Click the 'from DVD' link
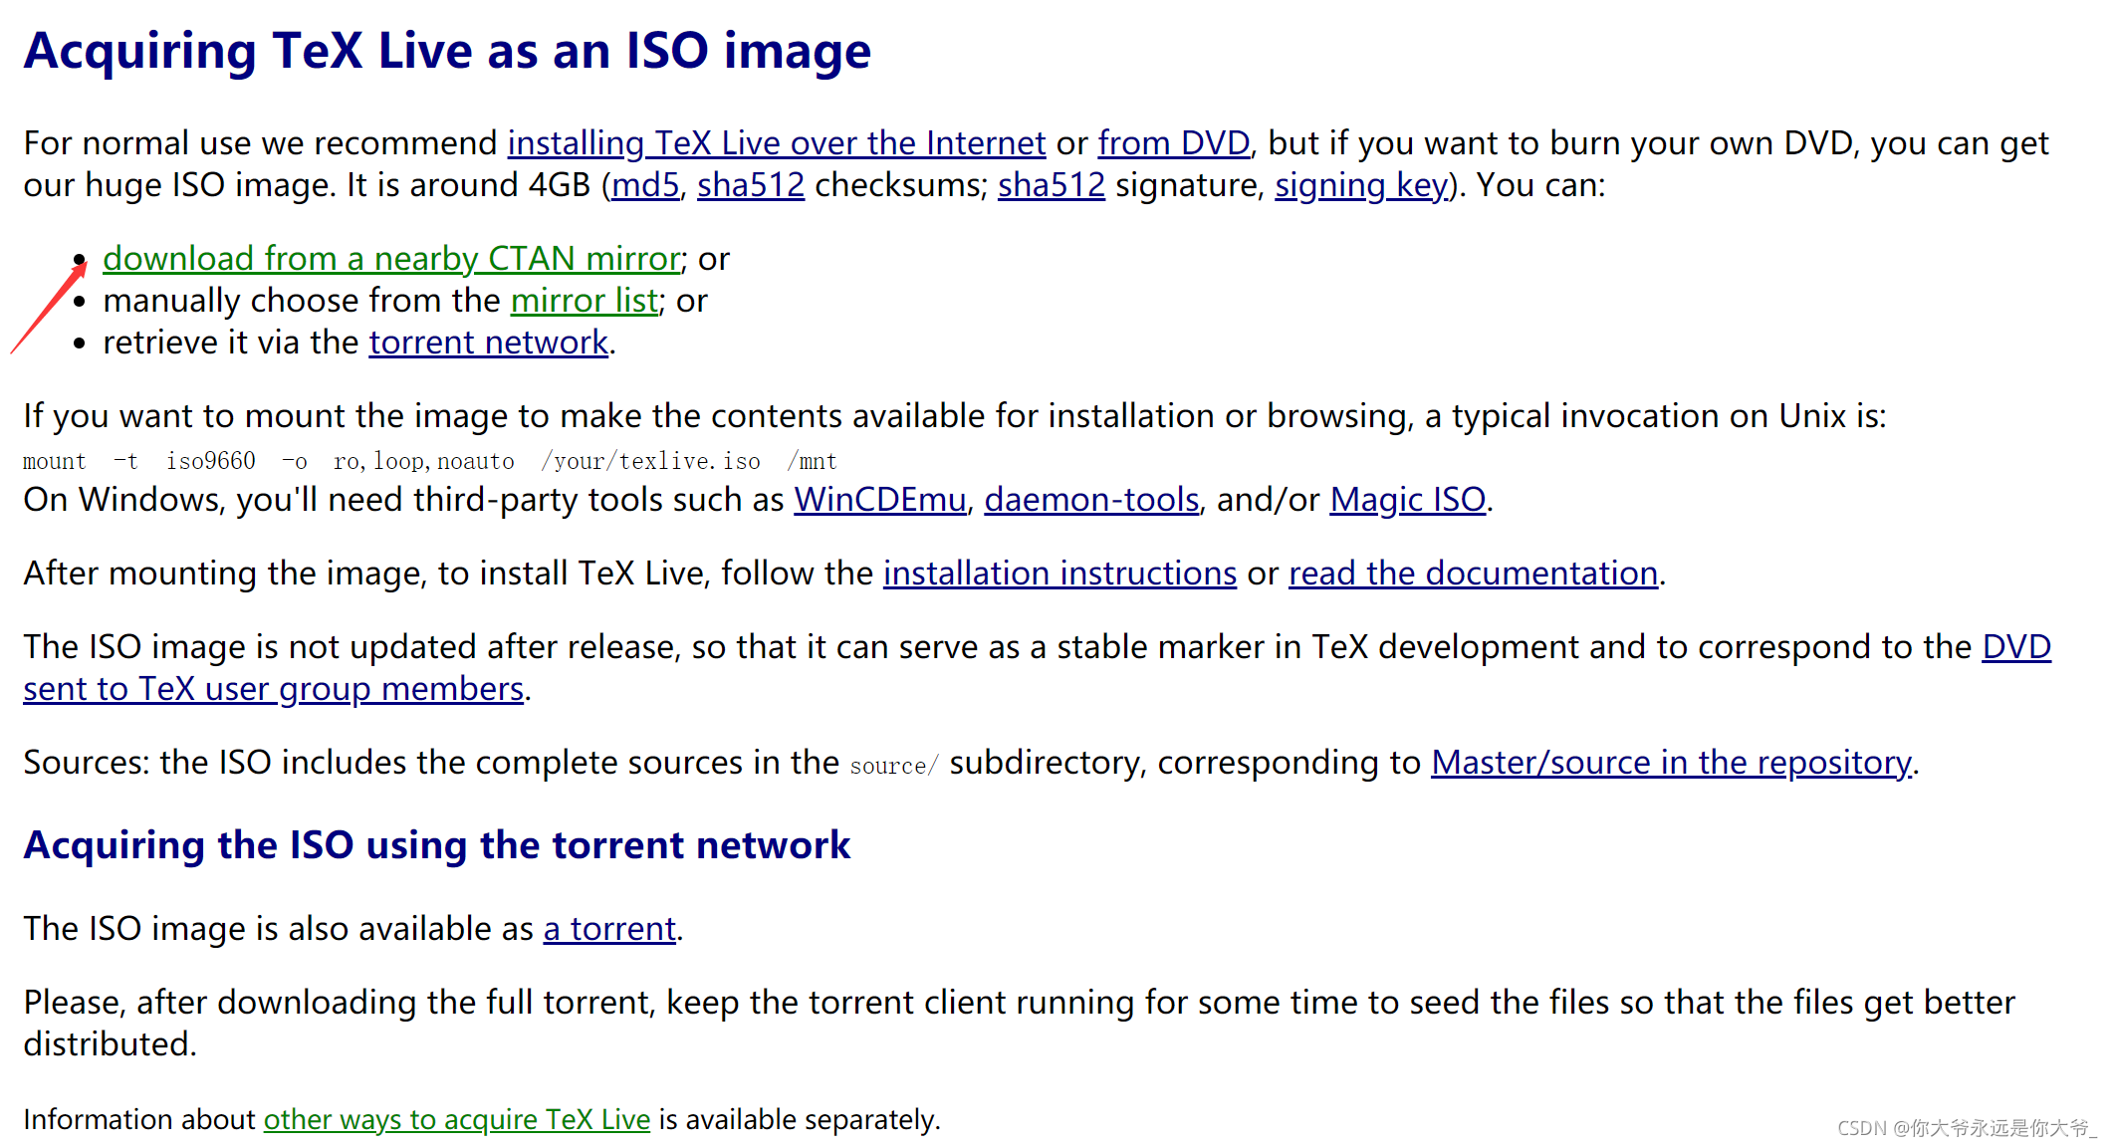The height and width of the screenshot is (1148, 2113). click(x=1173, y=143)
